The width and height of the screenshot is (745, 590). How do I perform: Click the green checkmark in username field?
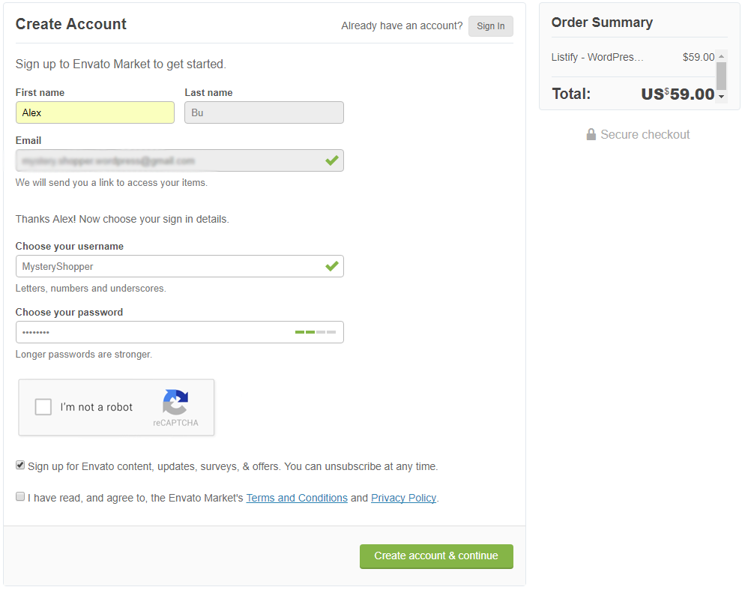point(331,266)
